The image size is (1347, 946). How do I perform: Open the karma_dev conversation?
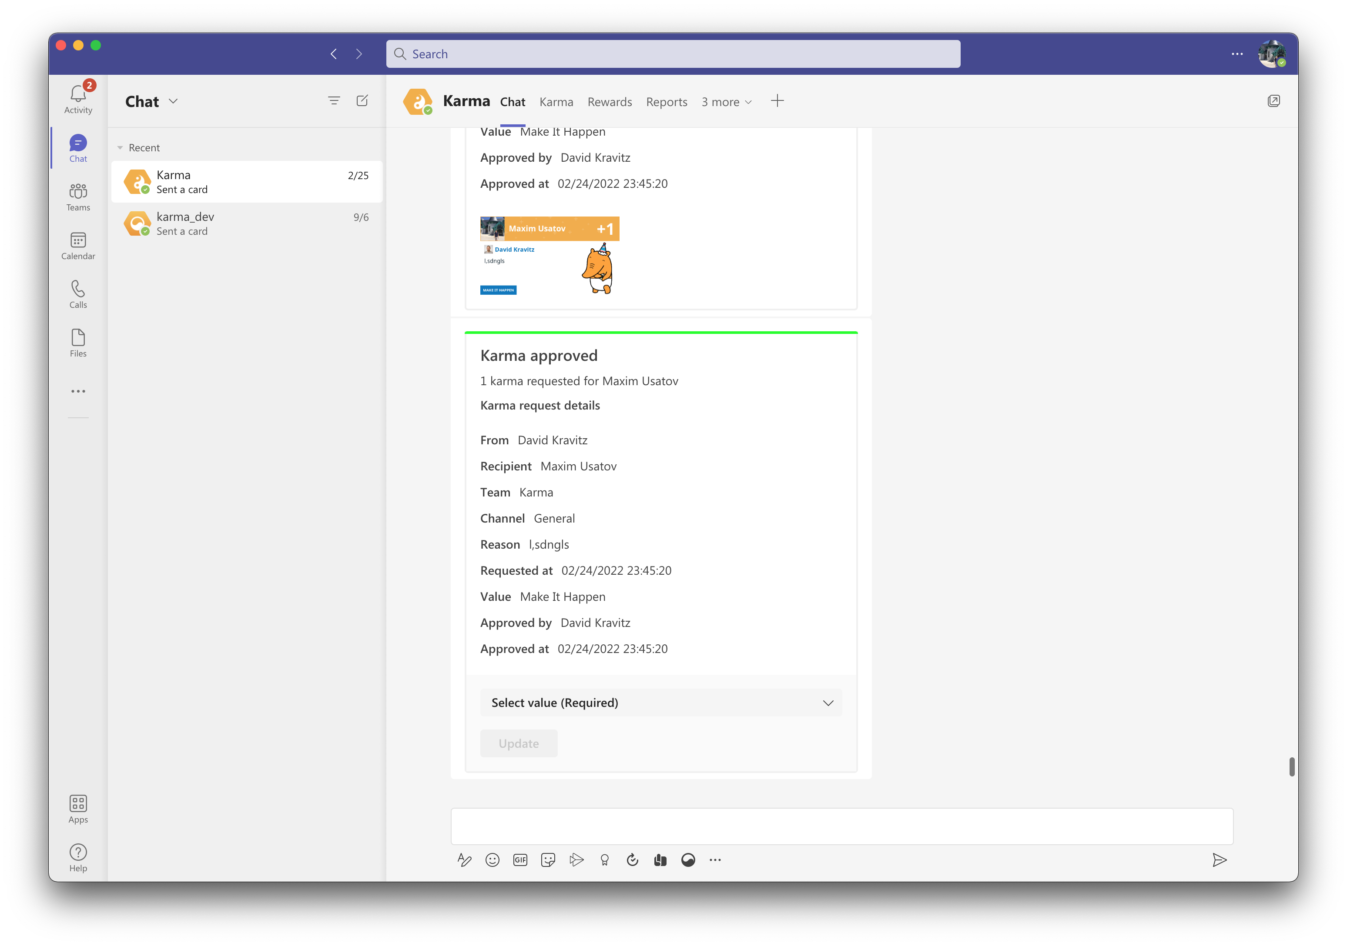pyautogui.click(x=246, y=223)
